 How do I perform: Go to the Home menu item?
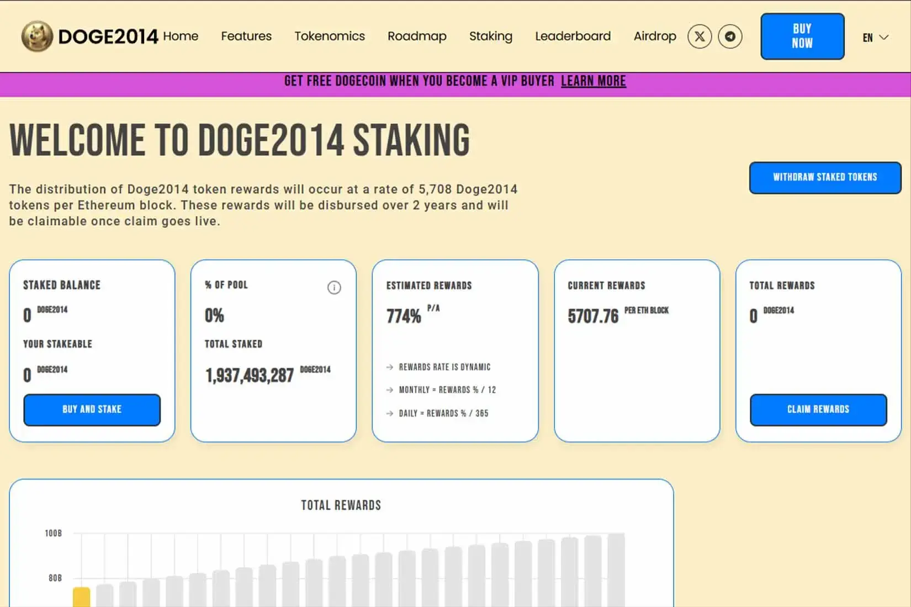(x=181, y=36)
